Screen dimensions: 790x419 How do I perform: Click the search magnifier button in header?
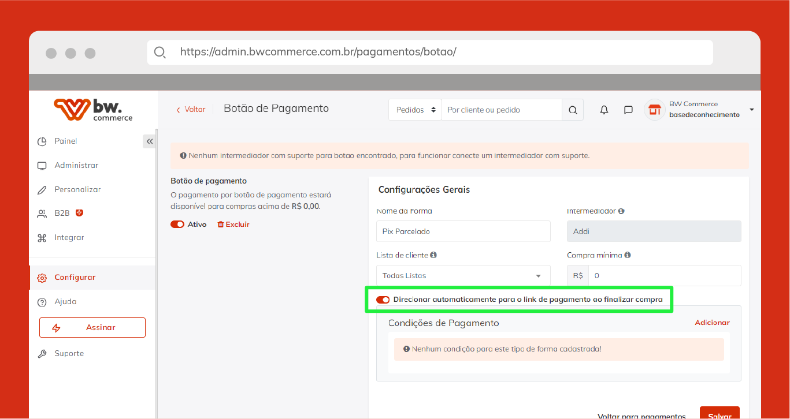[573, 110]
